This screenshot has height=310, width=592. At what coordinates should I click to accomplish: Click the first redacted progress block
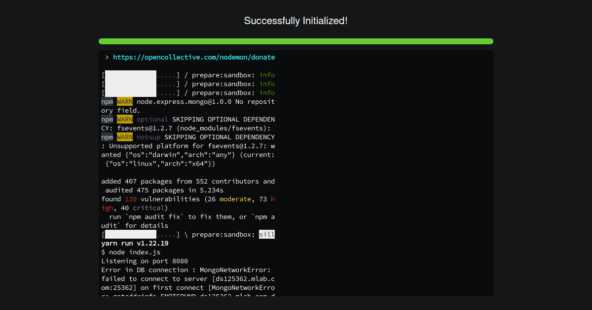click(130, 84)
